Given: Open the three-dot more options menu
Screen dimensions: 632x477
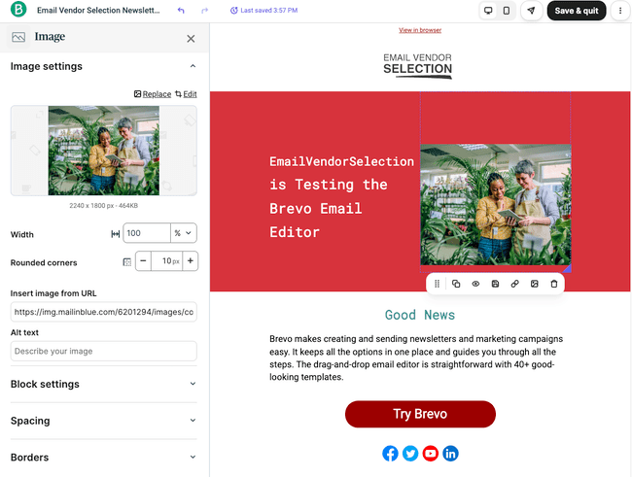Looking at the screenshot, I should (620, 11).
